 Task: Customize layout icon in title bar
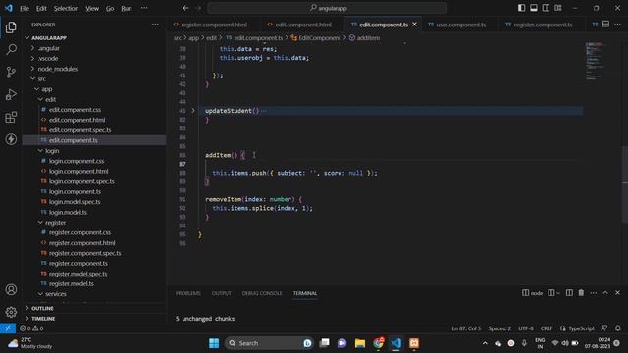(558, 8)
